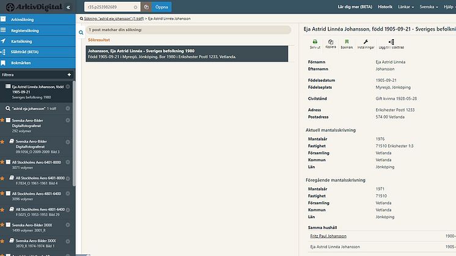The width and height of the screenshot is (456, 256).
Task: Close the Eja Astrid Linnéa Johansson history entry
Action: point(68,87)
